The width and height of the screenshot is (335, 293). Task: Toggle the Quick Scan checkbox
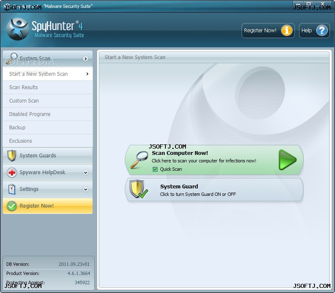click(155, 170)
